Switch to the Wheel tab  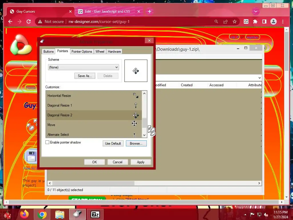click(100, 52)
